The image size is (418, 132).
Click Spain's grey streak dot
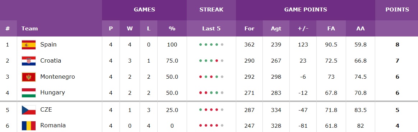click(222, 45)
